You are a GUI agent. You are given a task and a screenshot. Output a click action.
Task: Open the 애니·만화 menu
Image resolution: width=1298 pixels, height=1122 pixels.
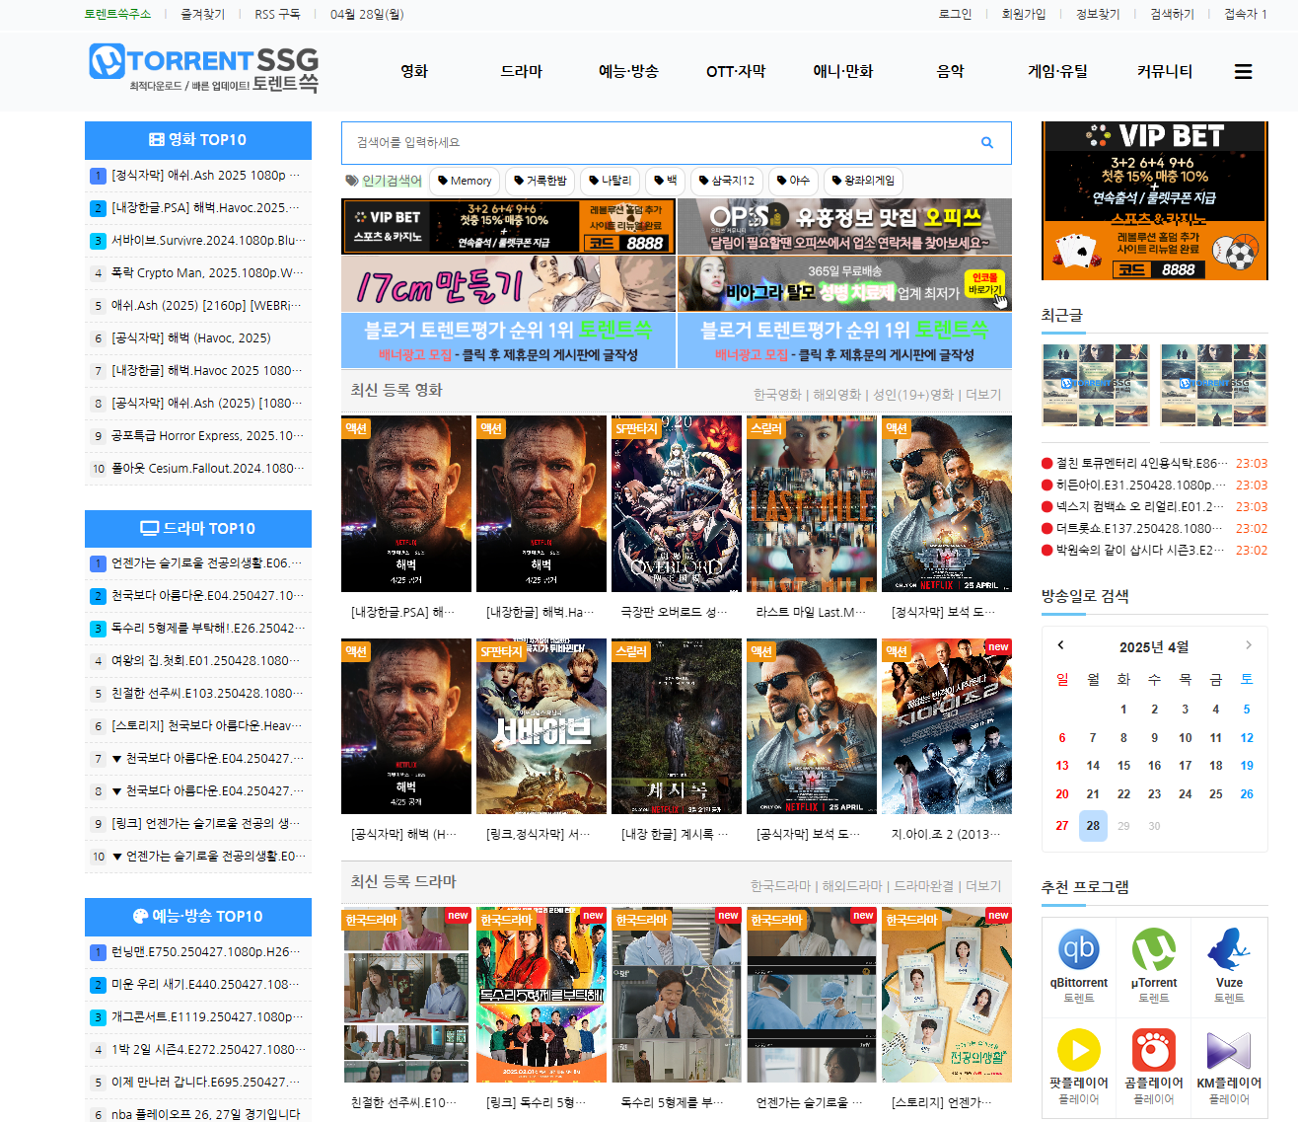coord(843,71)
